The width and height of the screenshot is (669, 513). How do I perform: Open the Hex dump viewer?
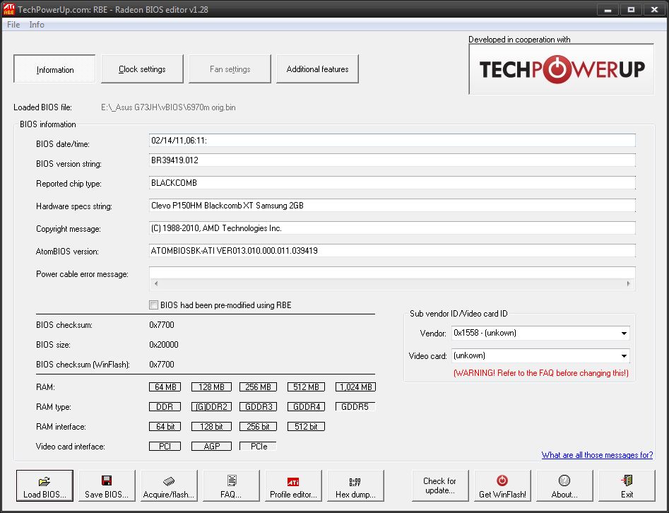click(355, 485)
